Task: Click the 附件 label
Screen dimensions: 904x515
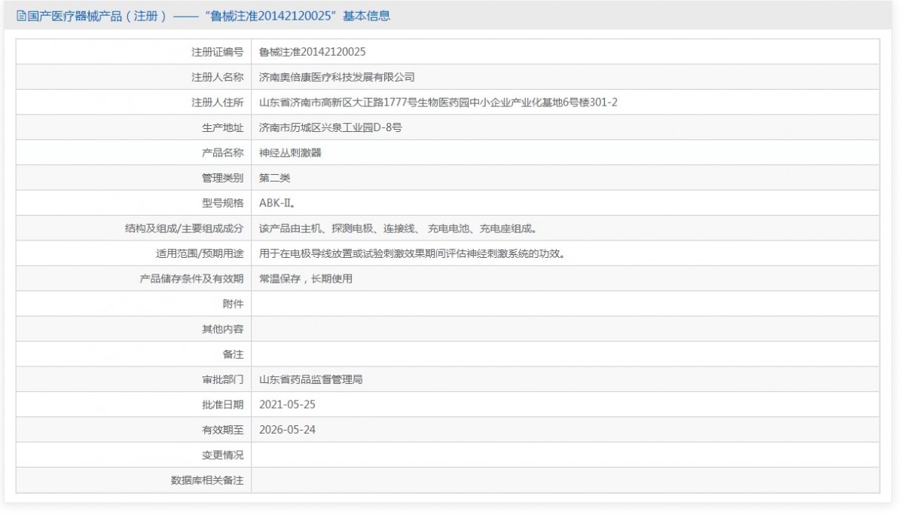Action: pos(234,304)
